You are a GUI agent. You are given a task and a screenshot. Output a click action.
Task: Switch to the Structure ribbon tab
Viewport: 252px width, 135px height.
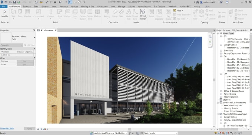[x=27, y=7]
